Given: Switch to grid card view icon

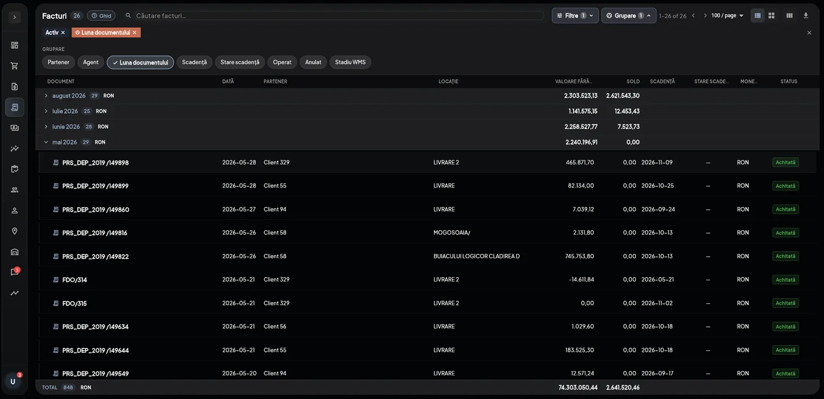Looking at the screenshot, I should pos(772,15).
